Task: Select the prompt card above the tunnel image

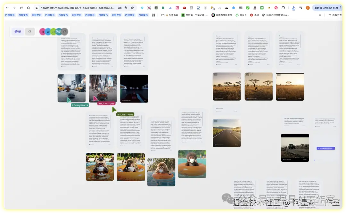Action: 134,52
